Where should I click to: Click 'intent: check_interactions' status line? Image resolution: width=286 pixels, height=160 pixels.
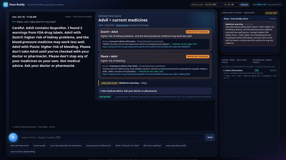(35, 127)
